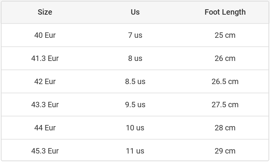Image resolution: width=270 pixels, height=162 pixels.
Task: Click the 25 cm foot length cell
Action: [x=225, y=35]
